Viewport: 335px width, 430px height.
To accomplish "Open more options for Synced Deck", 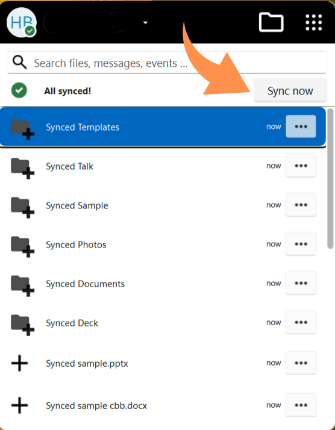I will coord(301,323).
